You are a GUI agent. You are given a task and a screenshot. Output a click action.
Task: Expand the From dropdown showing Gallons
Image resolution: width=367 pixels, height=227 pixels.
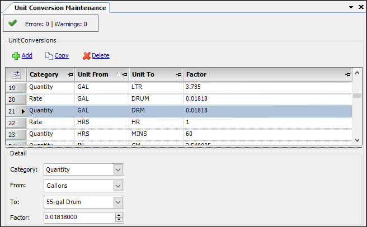(x=117, y=186)
